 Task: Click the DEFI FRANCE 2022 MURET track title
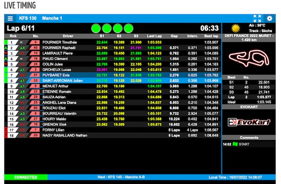coord(249,38)
